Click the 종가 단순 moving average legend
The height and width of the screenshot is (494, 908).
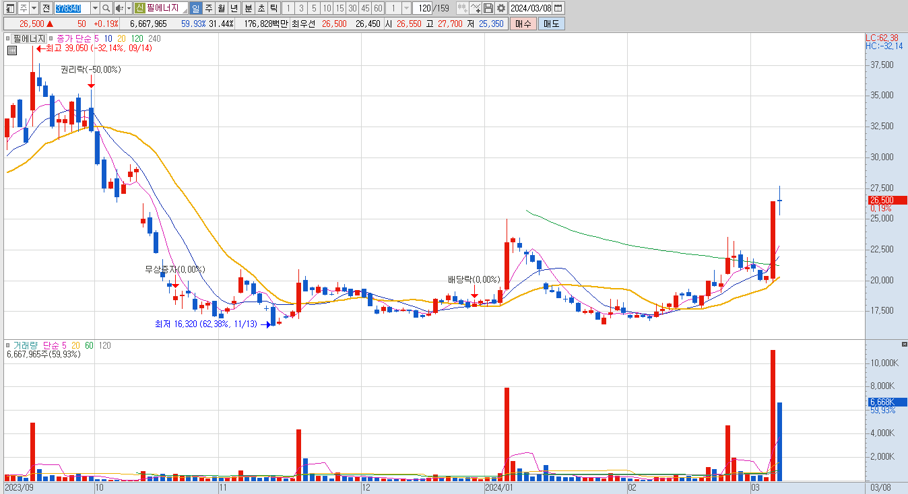74,38
